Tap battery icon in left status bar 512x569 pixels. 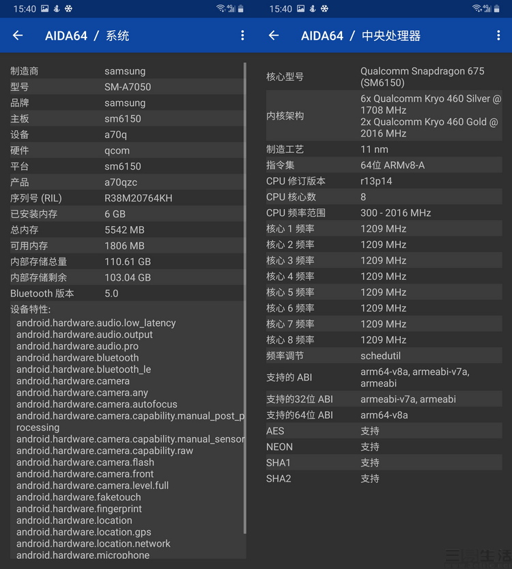pyautogui.click(x=241, y=8)
